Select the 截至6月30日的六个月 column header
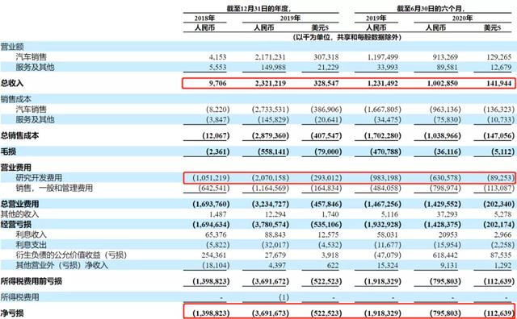 432,9
